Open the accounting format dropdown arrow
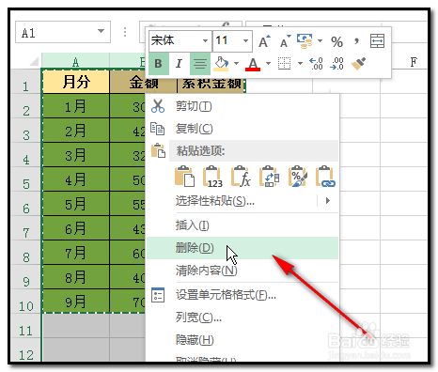This screenshot has height=372, width=438. coord(320,41)
